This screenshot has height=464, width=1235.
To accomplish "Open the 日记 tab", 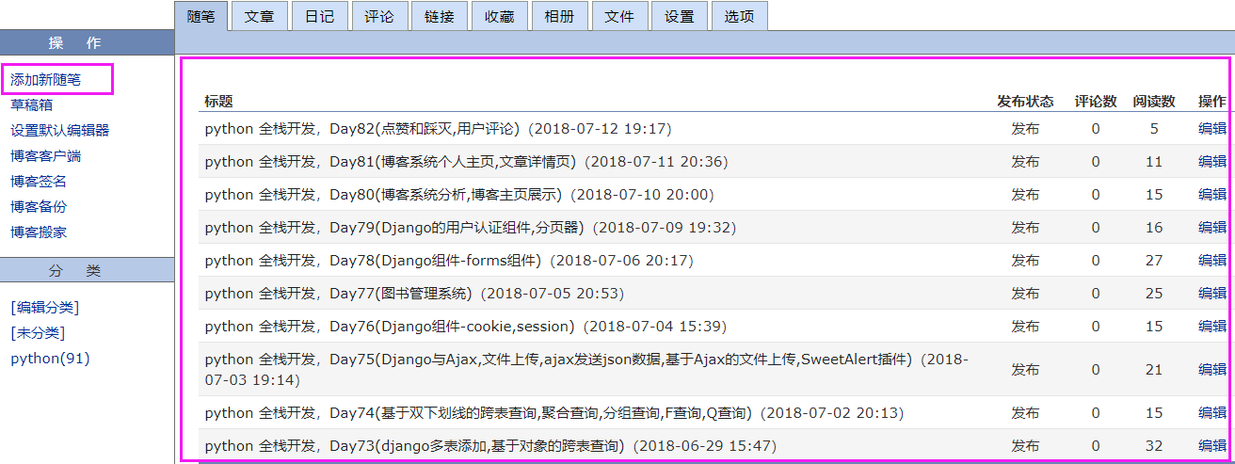I will pos(319,16).
